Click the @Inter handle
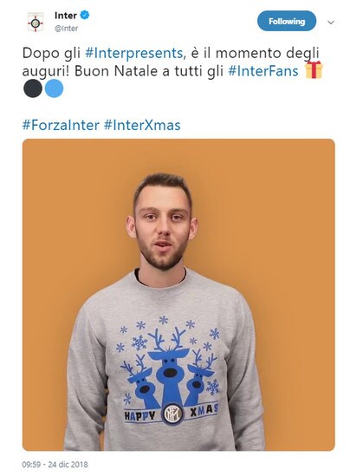Screen dimensions: 350x476 click(x=66, y=29)
